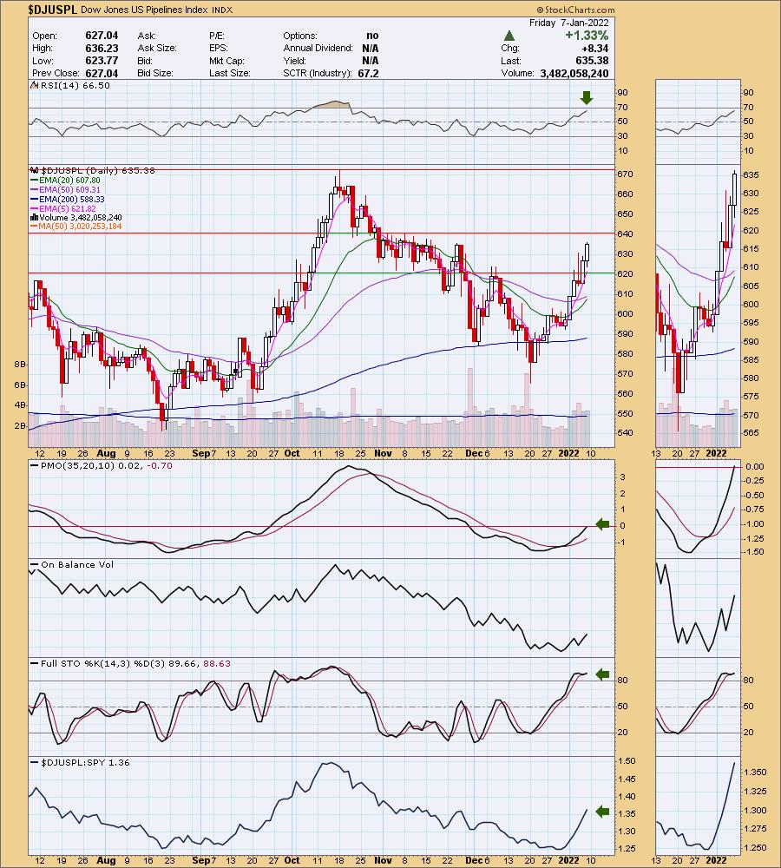781x868 pixels.
Task: Click the 670 price axis label
Action: pyautogui.click(x=626, y=174)
